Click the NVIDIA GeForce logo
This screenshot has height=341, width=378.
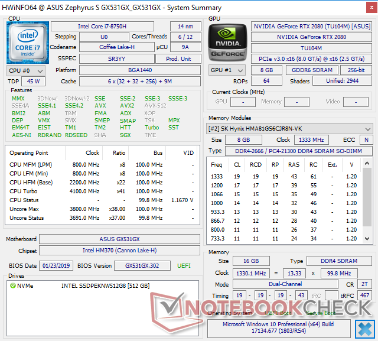[x=228, y=43]
